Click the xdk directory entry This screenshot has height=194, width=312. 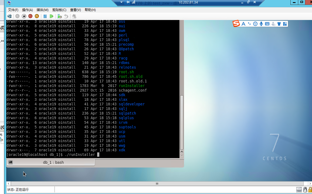[122, 150]
